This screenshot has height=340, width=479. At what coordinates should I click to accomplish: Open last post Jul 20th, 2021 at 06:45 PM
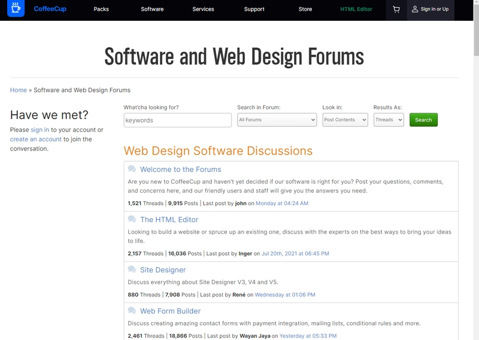point(295,253)
